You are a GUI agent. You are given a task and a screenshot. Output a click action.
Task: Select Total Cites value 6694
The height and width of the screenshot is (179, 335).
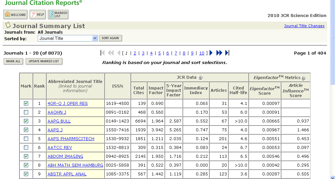[x=140, y=121]
